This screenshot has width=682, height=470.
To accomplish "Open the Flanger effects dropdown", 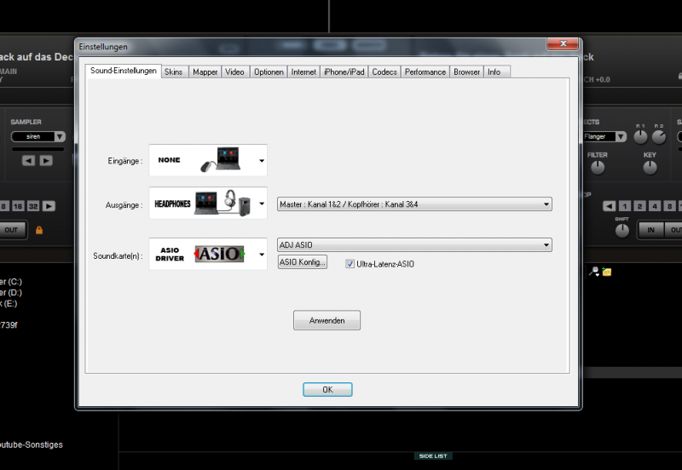I will pyautogui.click(x=620, y=136).
